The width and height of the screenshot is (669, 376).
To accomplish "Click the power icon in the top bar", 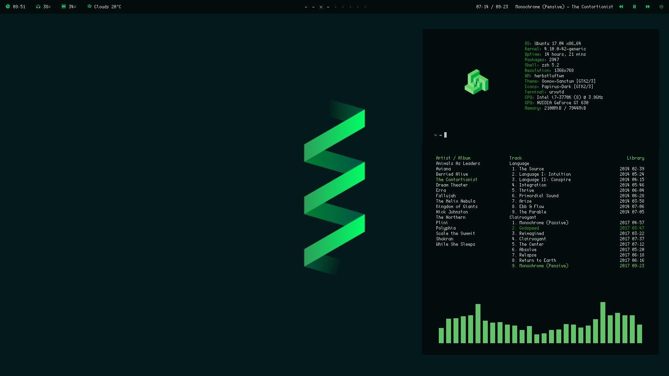I will pos(661,7).
